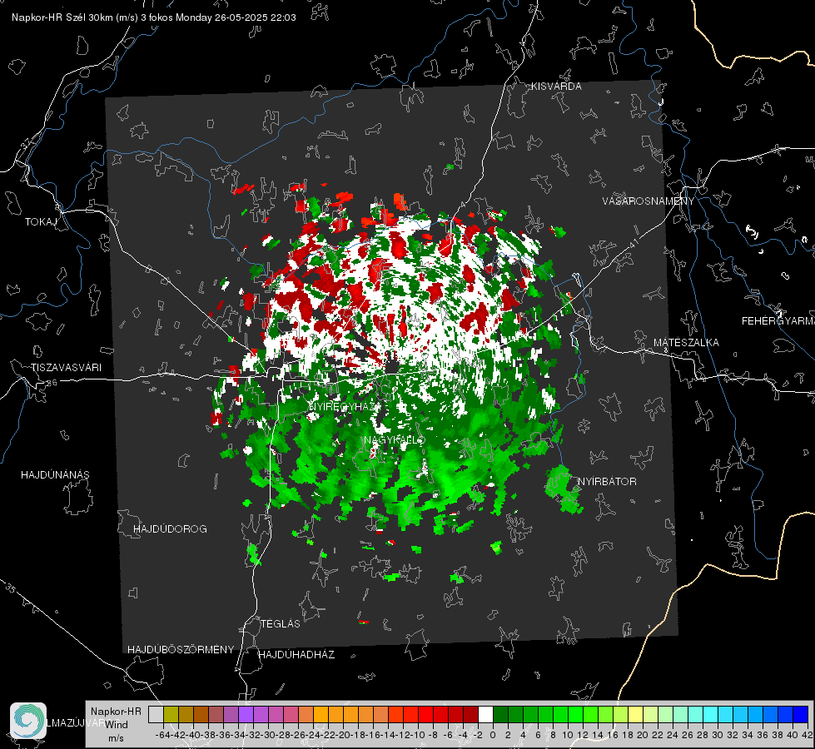Click the HAJDÚDOROG label
Viewport: 815px width, 749px height.
170,528
